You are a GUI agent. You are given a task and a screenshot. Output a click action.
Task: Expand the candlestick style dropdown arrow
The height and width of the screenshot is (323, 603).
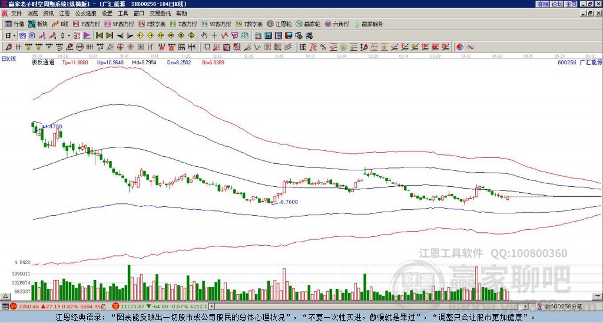[69, 35]
